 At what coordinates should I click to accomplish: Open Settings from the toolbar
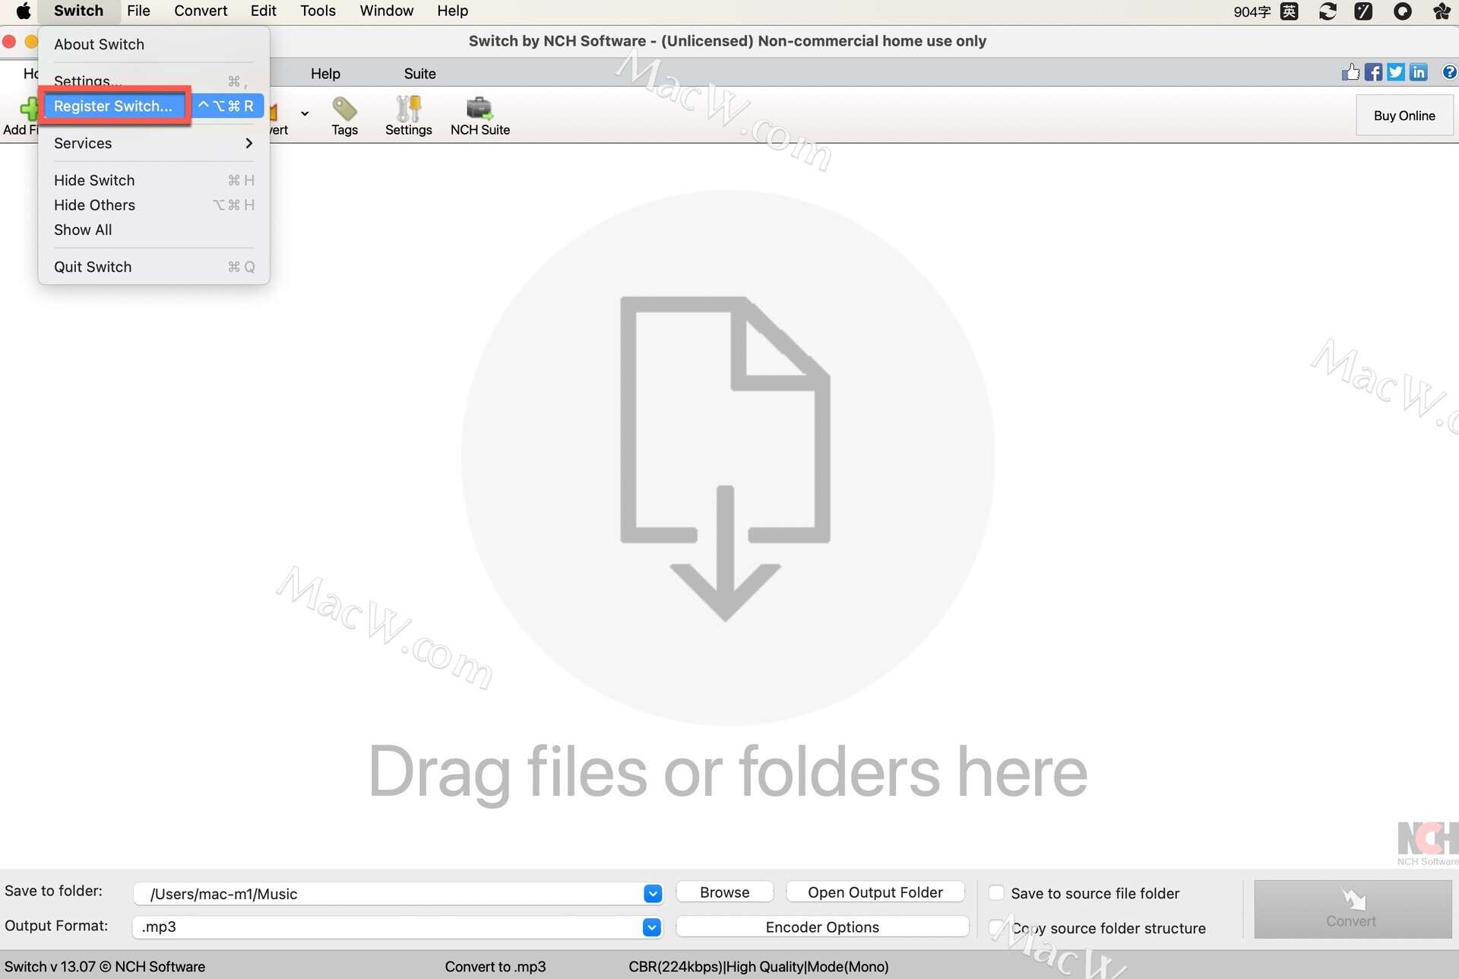tap(408, 116)
